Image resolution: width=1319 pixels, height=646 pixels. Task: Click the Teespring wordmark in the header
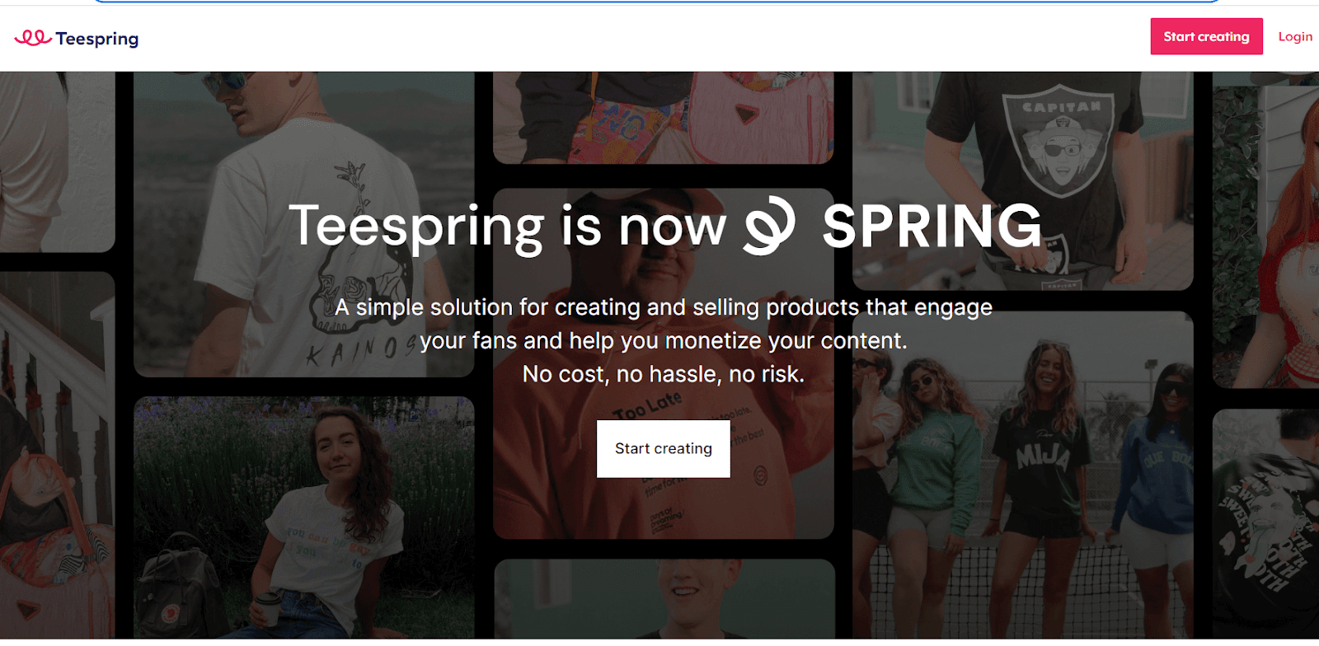[x=97, y=39]
